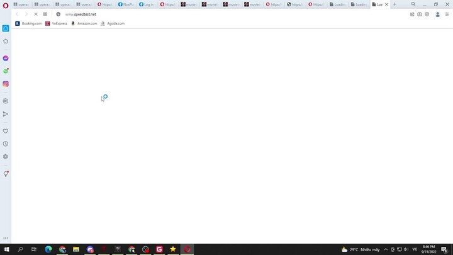Open Facebook Messenger in the sidebar
The width and height of the screenshot is (453, 255).
click(6, 58)
